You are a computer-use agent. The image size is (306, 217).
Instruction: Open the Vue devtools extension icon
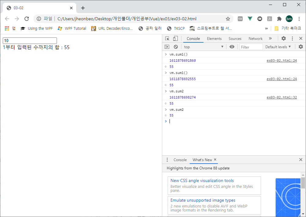(250, 19)
